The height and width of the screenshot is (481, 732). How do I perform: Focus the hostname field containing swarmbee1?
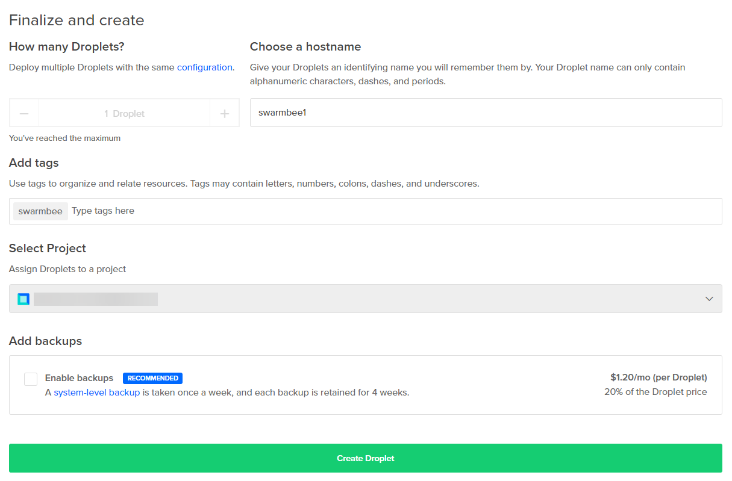(x=486, y=113)
